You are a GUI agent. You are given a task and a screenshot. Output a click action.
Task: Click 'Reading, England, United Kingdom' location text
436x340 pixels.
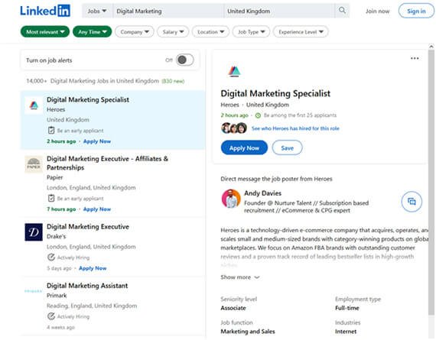click(x=92, y=306)
